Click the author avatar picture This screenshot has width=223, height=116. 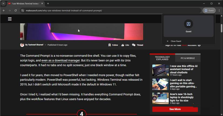point(22,45)
